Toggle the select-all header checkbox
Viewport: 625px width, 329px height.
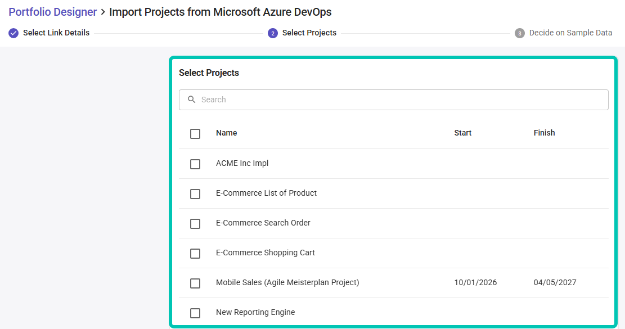(195, 134)
